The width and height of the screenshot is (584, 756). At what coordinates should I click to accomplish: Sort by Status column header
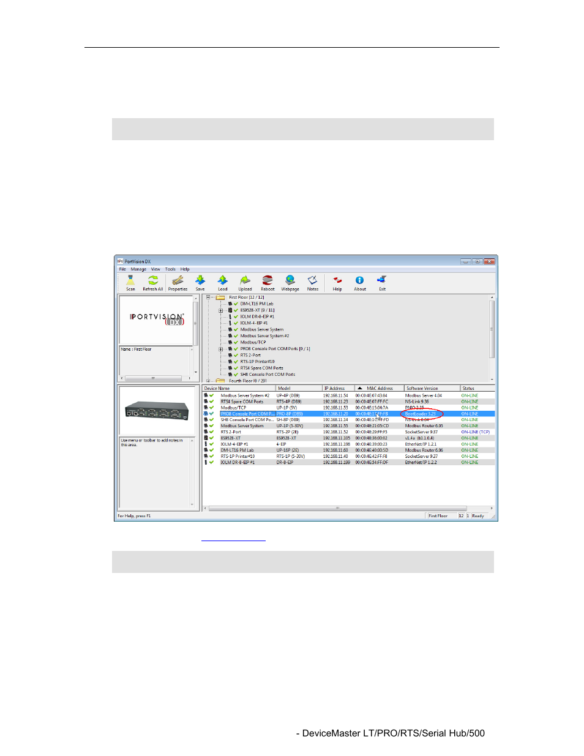click(477, 388)
